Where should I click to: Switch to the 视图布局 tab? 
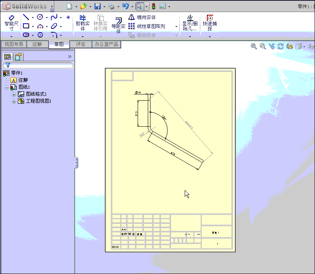14,44
